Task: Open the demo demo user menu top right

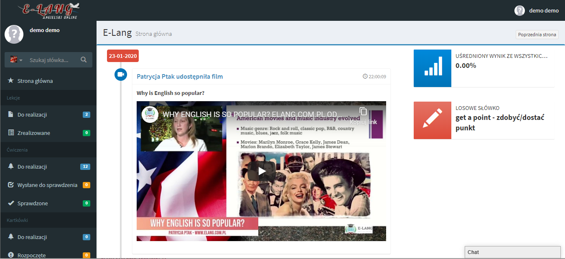Action: pyautogui.click(x=537, y=10)
